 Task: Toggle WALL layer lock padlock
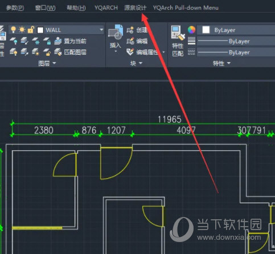point(31,30)
